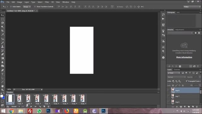Click the More information link

pyautogui.click(x=184, y=57)
